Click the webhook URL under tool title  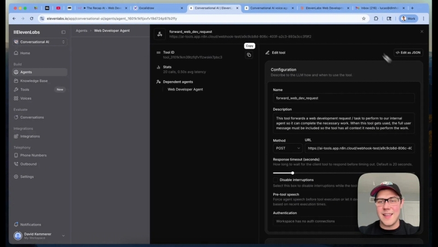[x=240, y=37]
